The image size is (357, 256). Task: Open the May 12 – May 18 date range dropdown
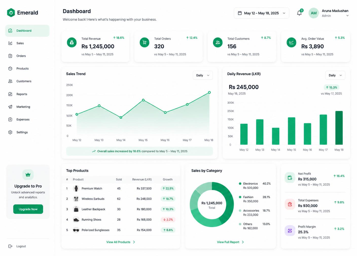click(x=261, y=13)
